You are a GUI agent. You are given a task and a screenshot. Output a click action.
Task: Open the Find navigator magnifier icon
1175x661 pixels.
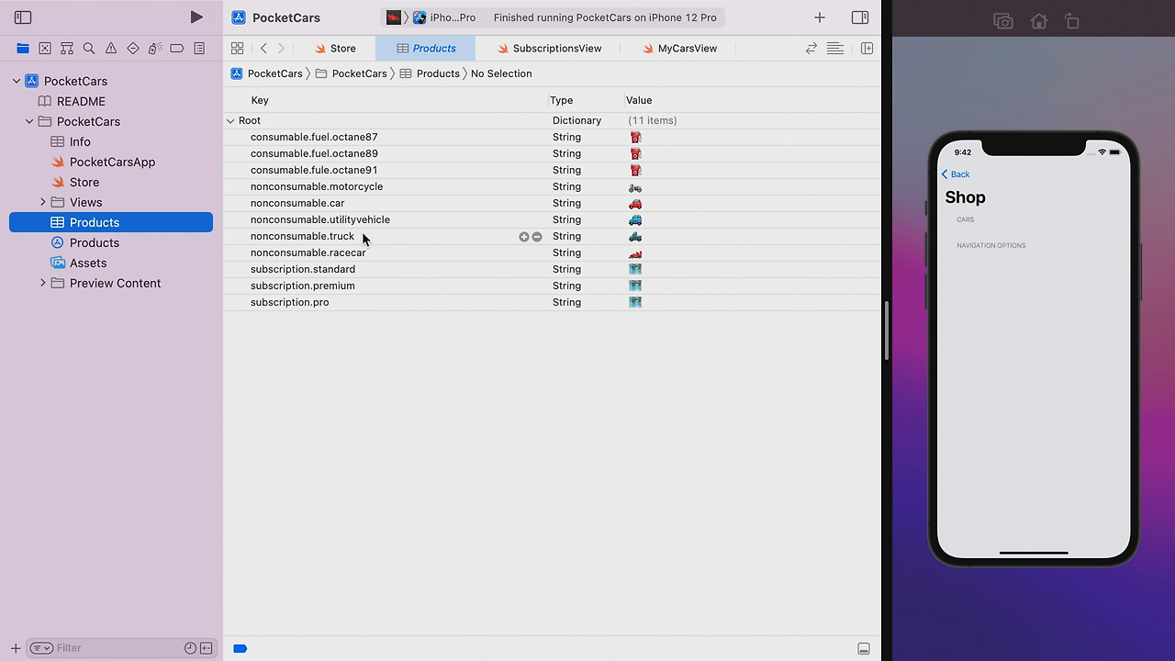89,49
